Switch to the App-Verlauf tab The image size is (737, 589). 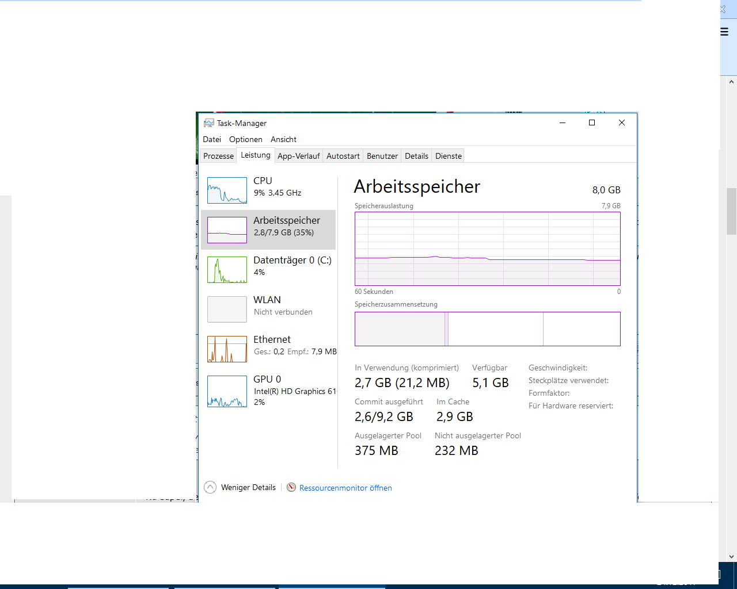point(298,156)
